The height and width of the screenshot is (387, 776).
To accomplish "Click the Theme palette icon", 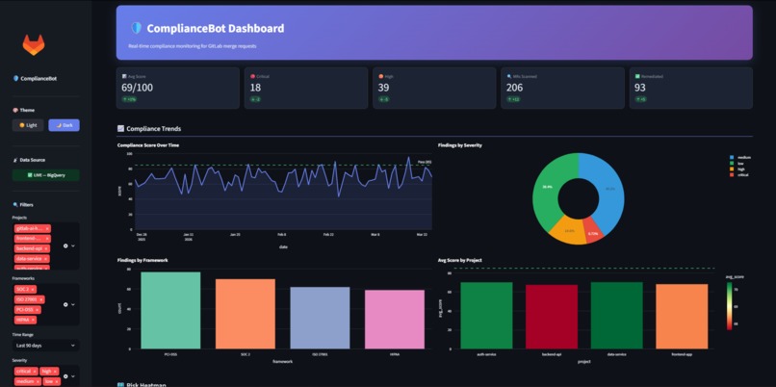I will pos(14,111).
